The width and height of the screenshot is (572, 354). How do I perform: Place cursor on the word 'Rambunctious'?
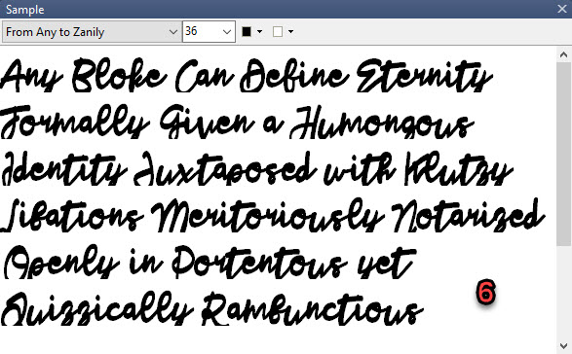coord(313,309)
